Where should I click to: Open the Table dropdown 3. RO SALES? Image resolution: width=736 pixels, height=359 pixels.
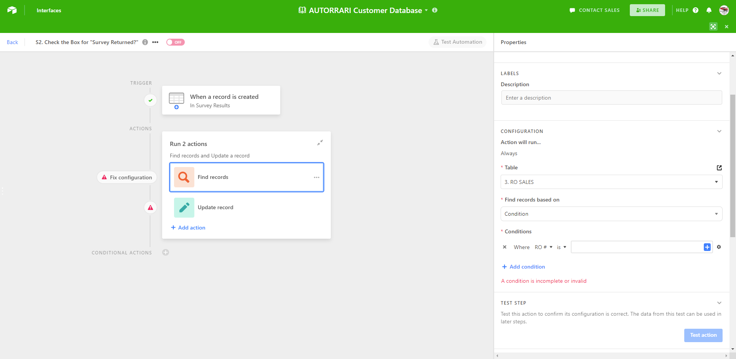click(x=611, y=182)
